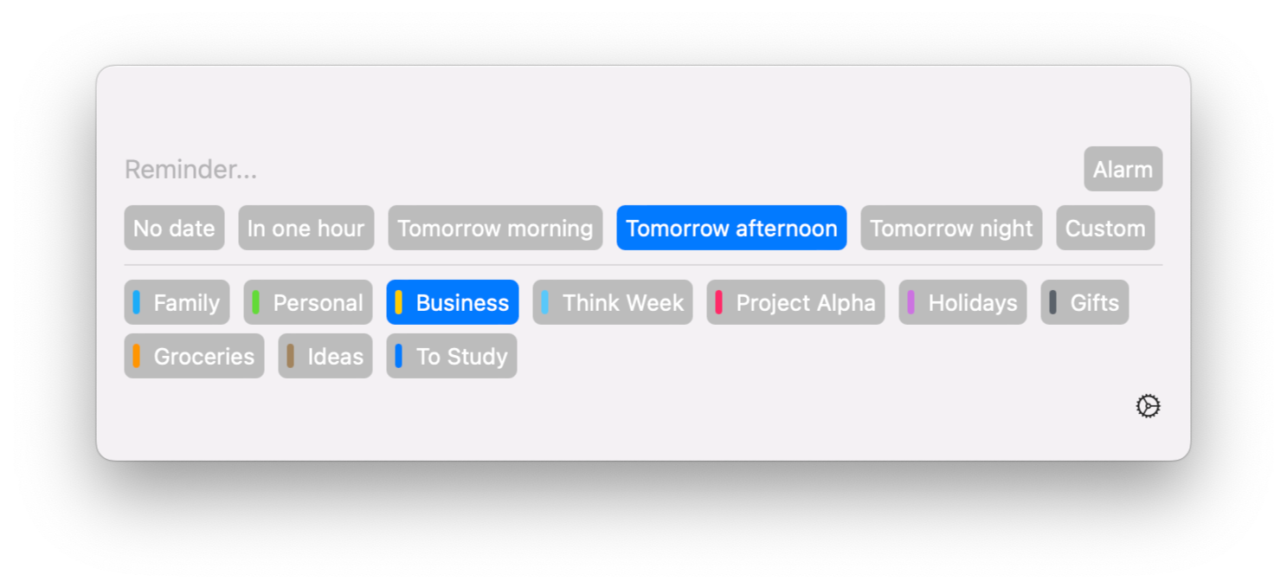Image resolution: width=1287 pixels, height=588 pixels.
Task: Select the To Study list
Action: [452, 357]
